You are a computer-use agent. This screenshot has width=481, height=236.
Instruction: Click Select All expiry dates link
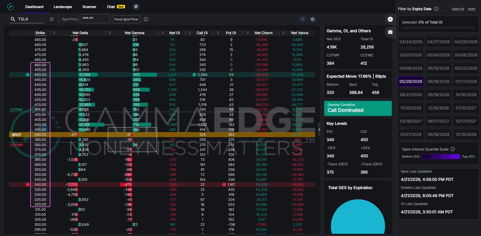tap(458, 9)
